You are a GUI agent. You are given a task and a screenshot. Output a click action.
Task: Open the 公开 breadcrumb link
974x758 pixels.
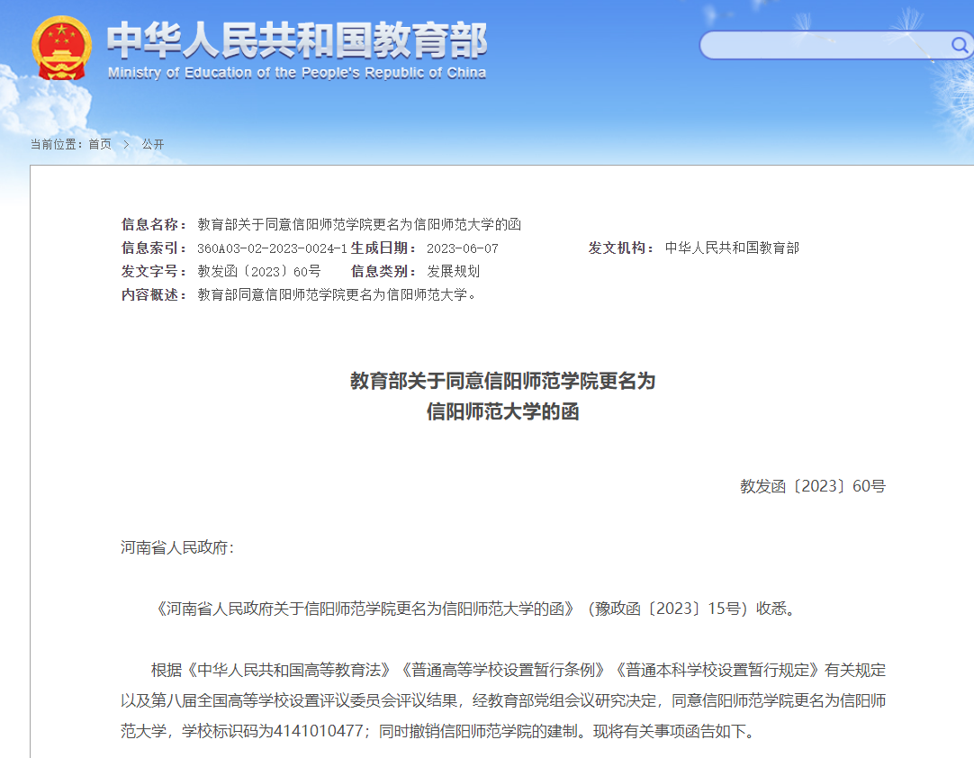(x=153, y=144)
